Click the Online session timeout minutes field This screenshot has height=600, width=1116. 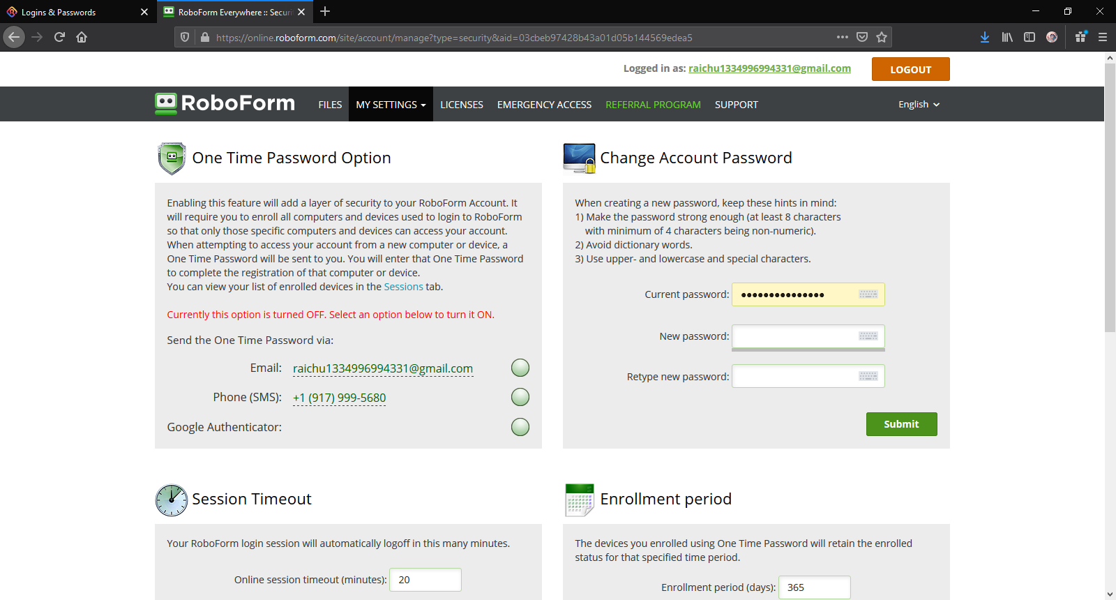click(x=425, y=580)
